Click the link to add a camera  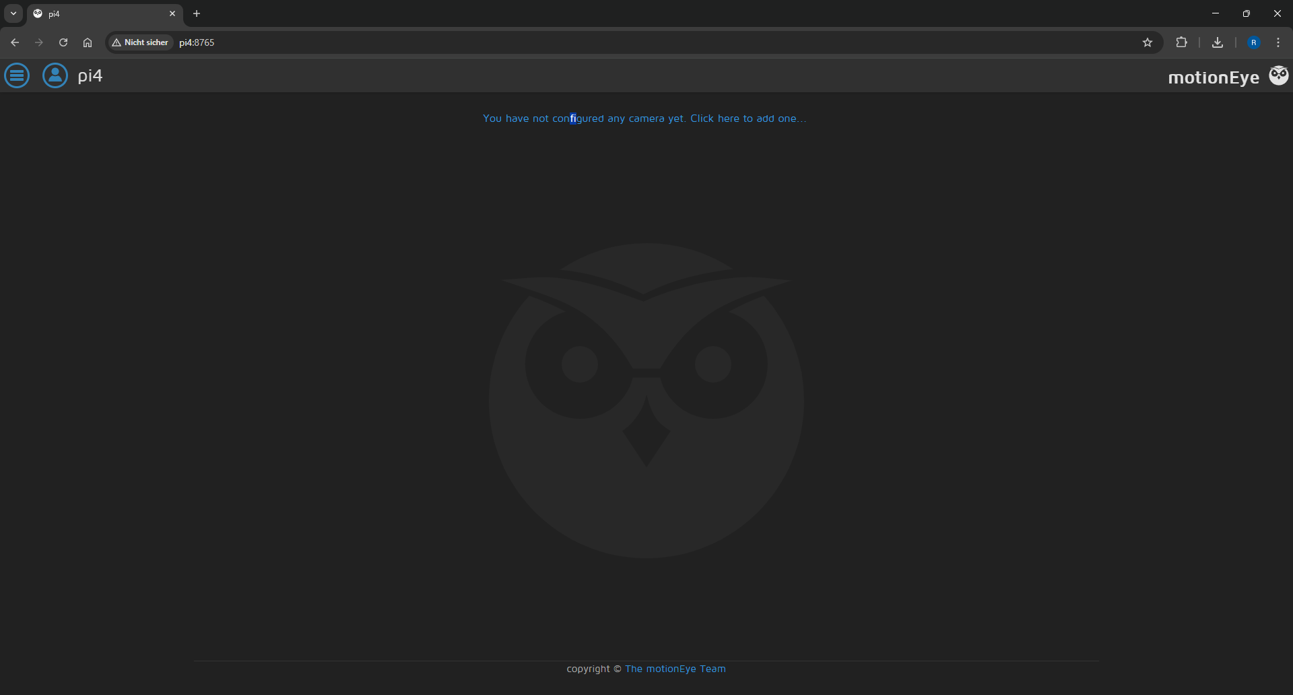coord(644,119)
